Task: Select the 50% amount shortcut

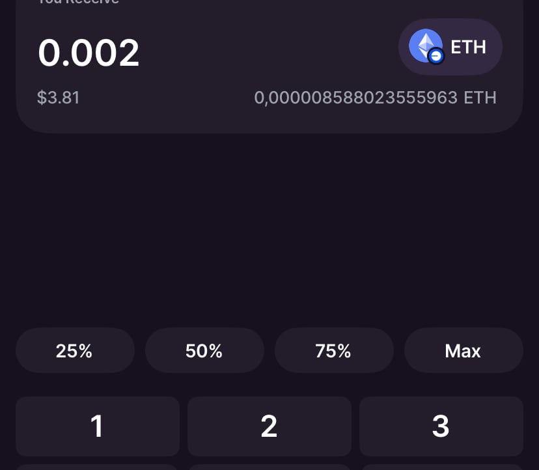Action: point(204,350)
